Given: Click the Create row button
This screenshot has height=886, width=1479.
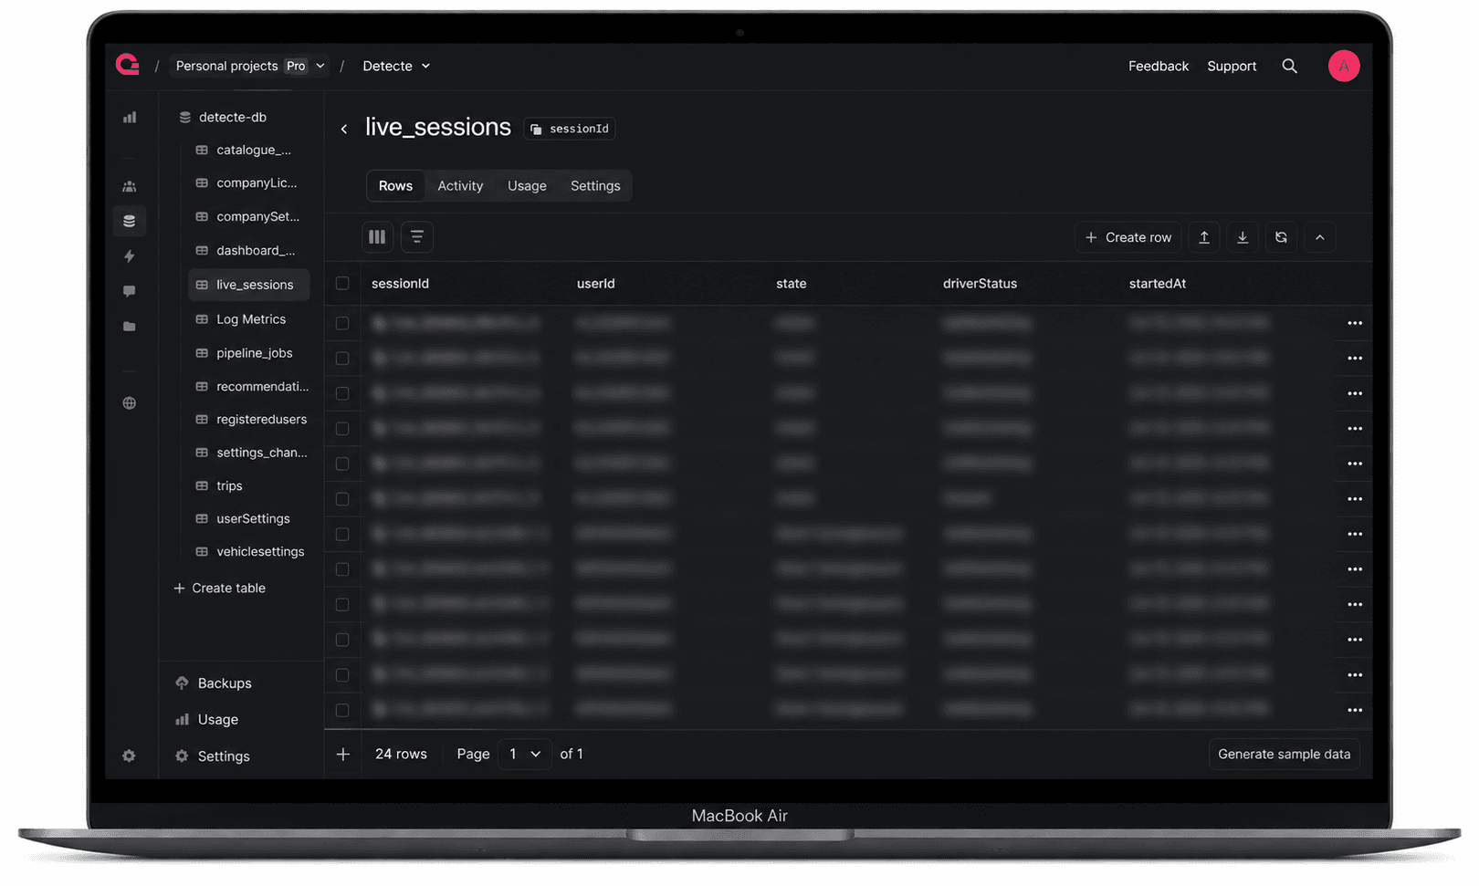Looking at the screenshot, I should tap(1128, 237).
